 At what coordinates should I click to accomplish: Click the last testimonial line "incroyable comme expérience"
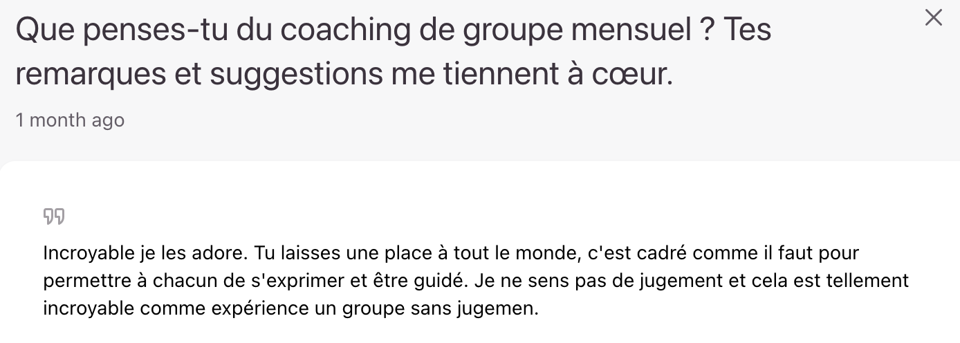(290, 308)
